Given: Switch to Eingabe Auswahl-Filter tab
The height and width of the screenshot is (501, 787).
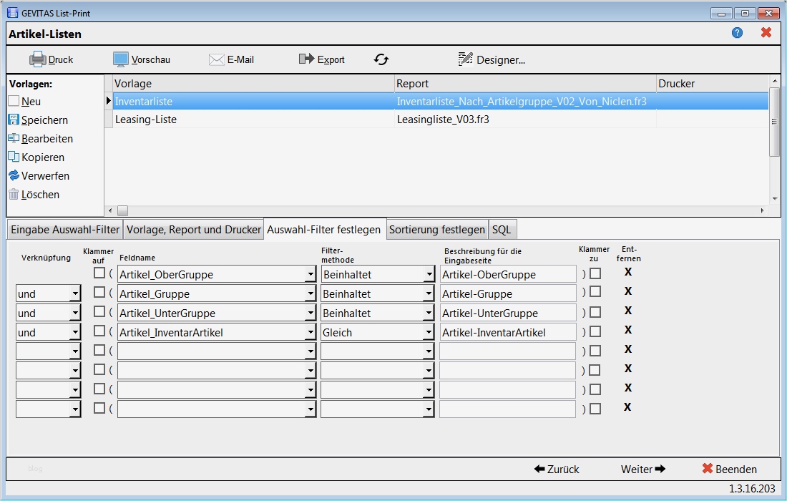Looking at the screenshot, I should (64, 230).
